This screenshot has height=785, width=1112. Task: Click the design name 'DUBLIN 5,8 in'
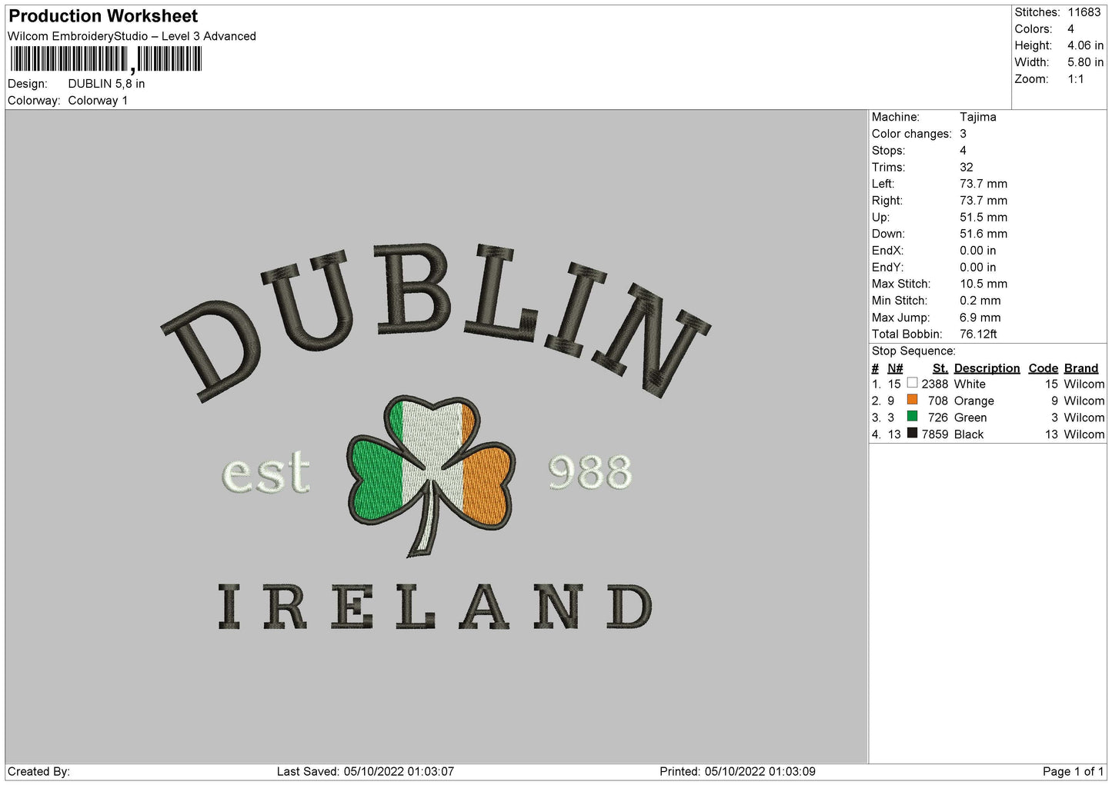coord(106,84)
